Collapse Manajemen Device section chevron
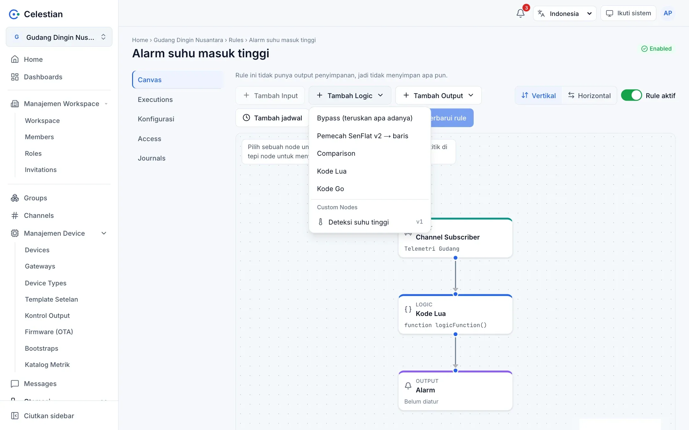The width and height of the screenshot is (689, 430). (x=104, y=233)
